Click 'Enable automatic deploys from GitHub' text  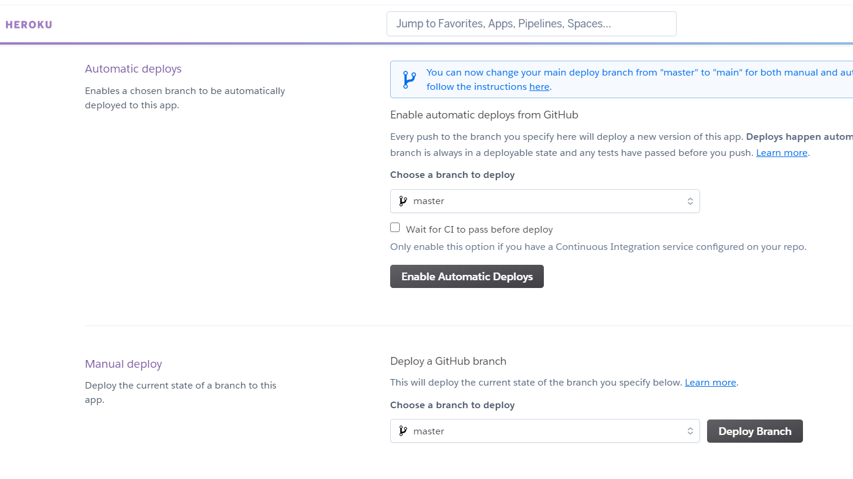484,115
